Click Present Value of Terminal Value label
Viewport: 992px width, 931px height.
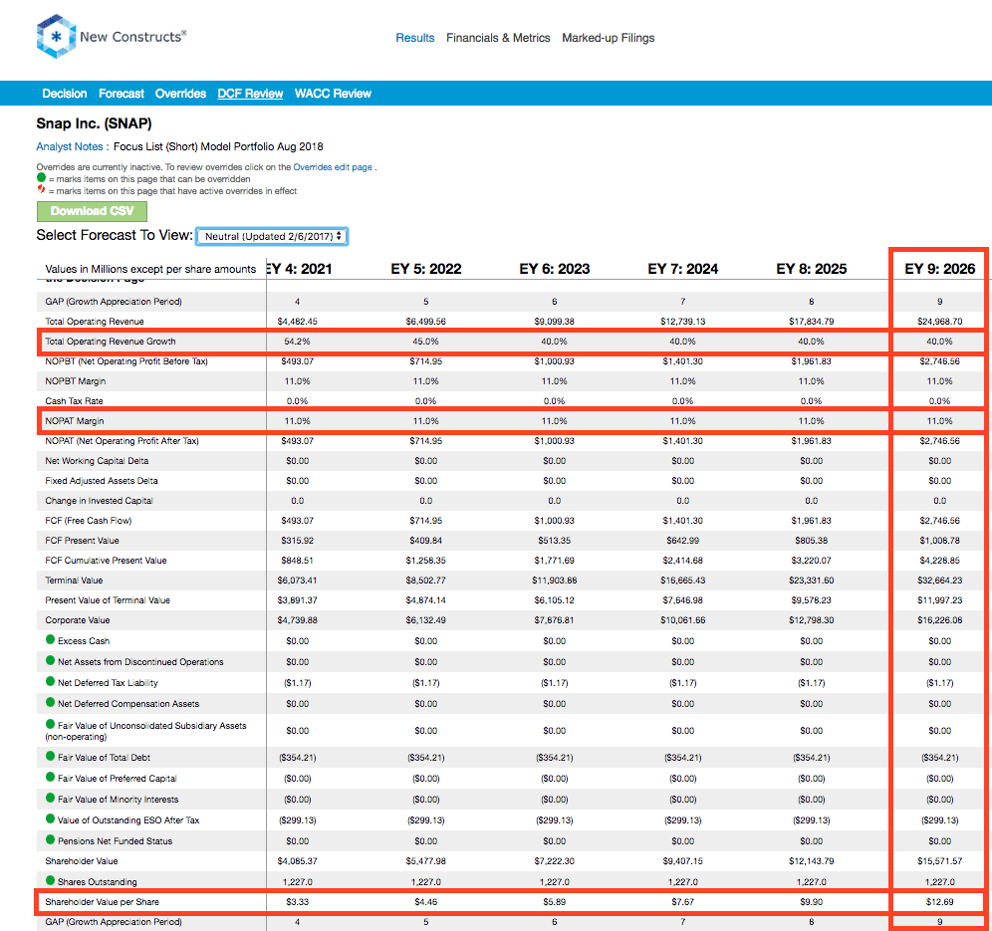click(x=108, y=600)
